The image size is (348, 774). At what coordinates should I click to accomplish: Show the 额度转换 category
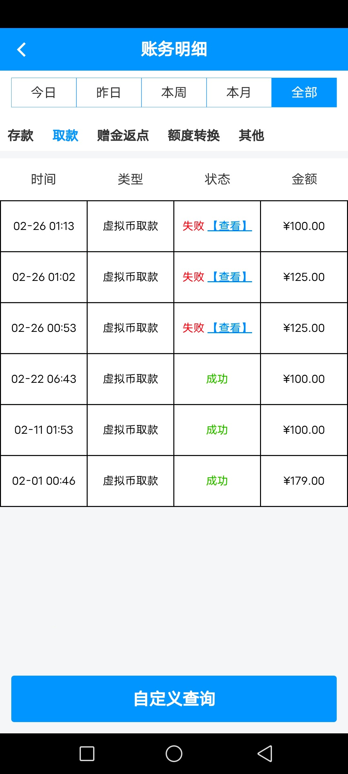[194, 135]
